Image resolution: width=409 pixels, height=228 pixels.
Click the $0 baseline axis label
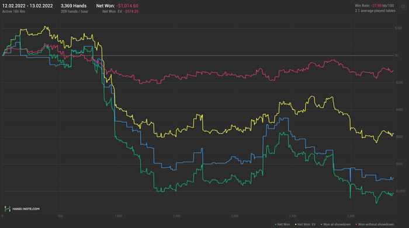pyautogui.click(x=397, y=55)
